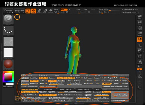Click the Scale view icon in right shelf
Viewport: 145px width, 105px height.
(x=140, y=56)
